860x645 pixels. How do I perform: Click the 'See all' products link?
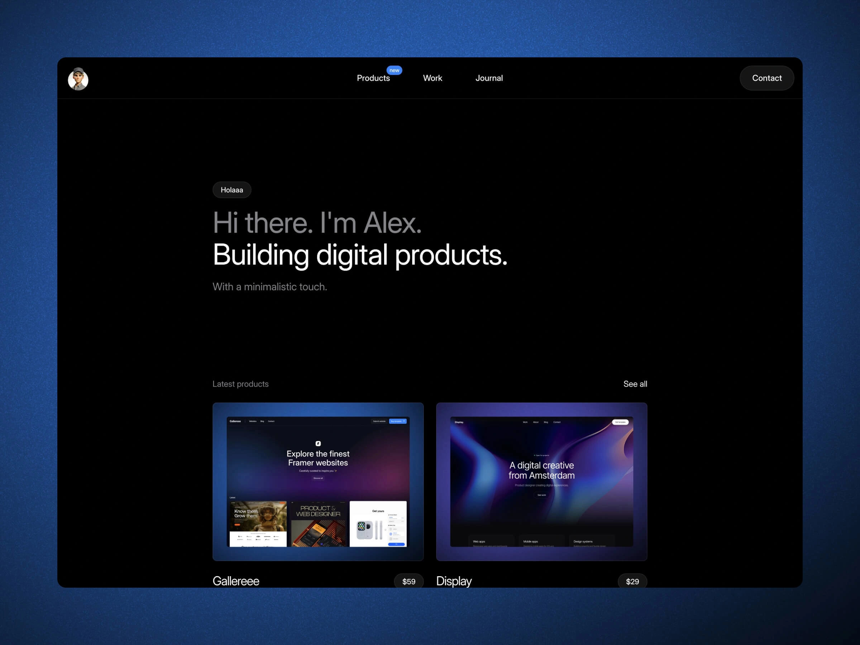point(635,384)
